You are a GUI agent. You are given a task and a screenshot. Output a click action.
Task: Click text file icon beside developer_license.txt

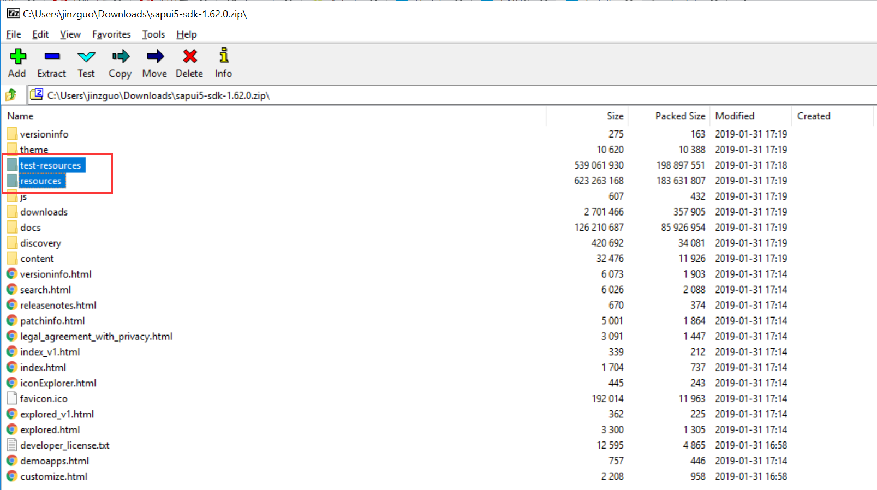click(x=12, y=445)
